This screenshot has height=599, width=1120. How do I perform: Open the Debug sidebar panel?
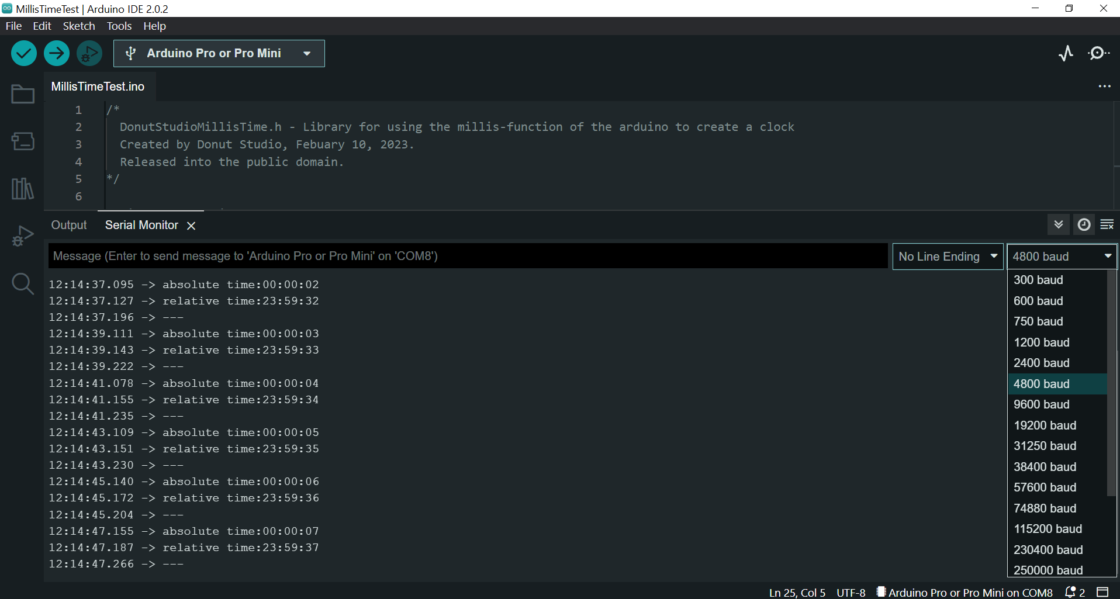tap(23, 236)
